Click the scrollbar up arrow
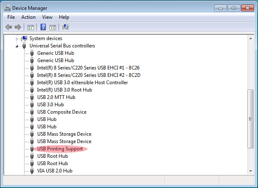This screenshot has width=258, height=188. point(251,38)
